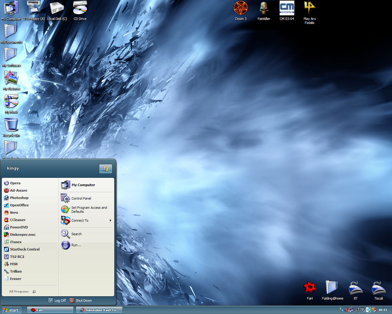Open Photoshop from the Start menu
This screenshot has height=314, width=392.
[x=19, y=197]
